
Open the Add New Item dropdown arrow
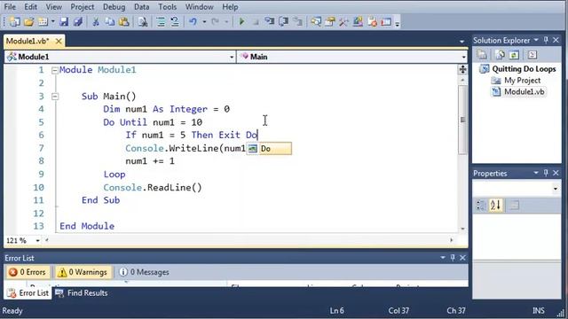tap(53, 22)
